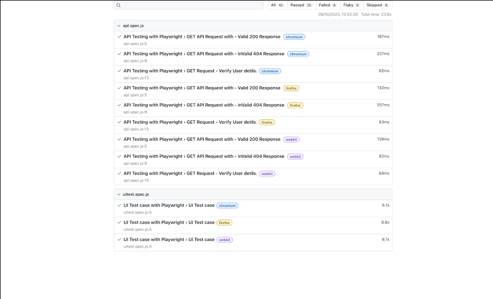493x299 pixels.
Task: Click the uitest.spec.js group header name
Action: coord(136,195)
